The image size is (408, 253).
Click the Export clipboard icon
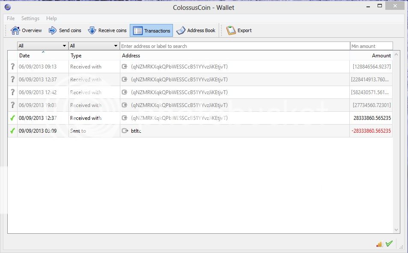coord(231,30)
